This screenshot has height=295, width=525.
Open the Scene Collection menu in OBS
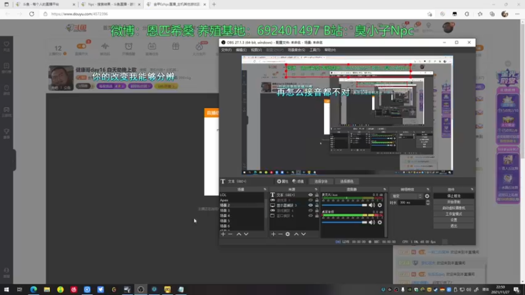click(297, 50)
